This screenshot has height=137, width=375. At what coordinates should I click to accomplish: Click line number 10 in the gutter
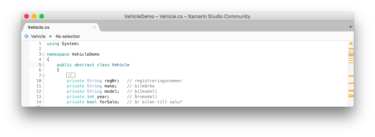[39, 81]
